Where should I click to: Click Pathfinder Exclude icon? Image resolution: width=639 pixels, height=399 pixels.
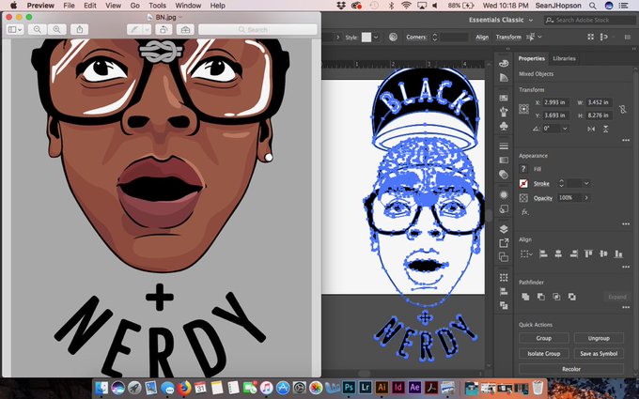pyautogui.click(x=571, y=297)
